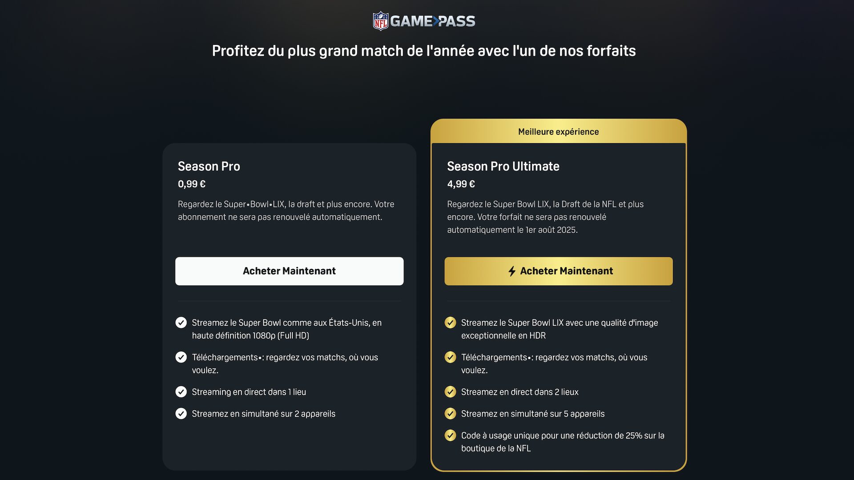This screenshot has width=854, height=480.
Task: Click the 0,99 € price
Action: coord(192,184)
